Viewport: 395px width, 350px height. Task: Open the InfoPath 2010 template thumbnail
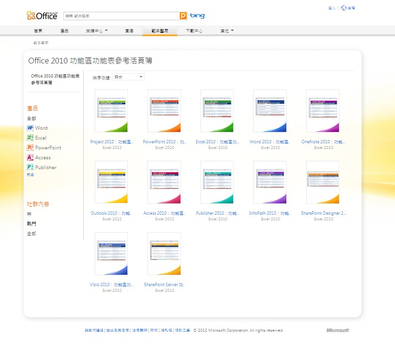270,182
